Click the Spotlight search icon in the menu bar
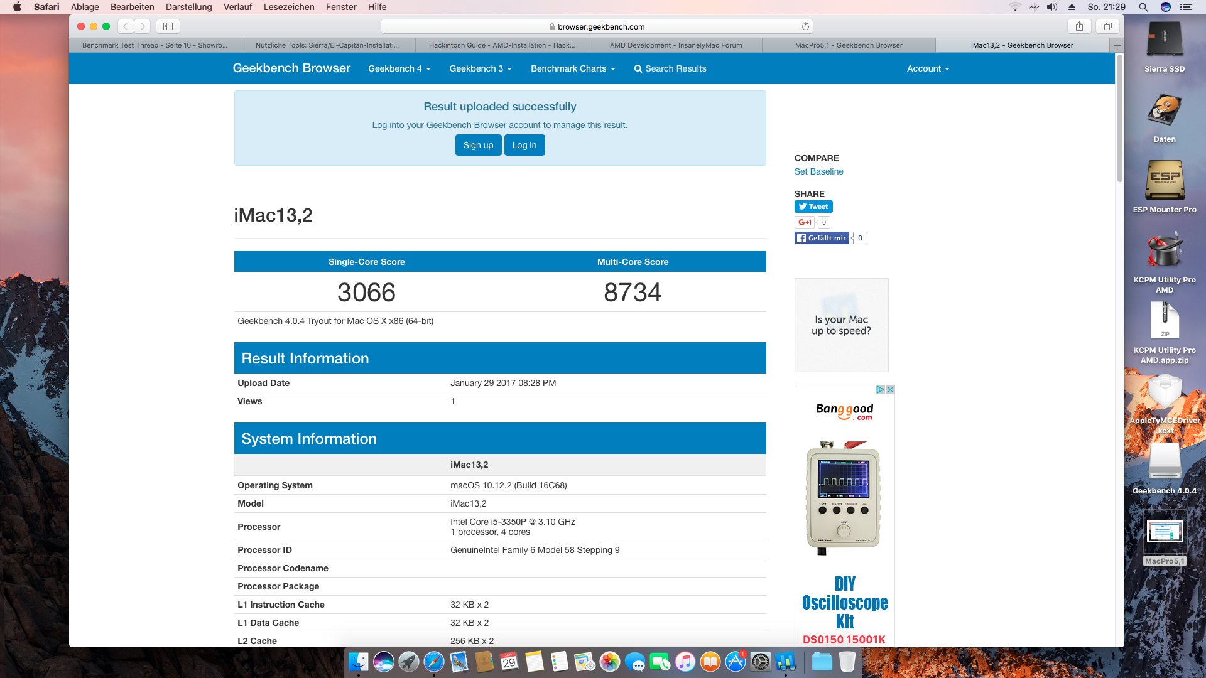1206x678 pixels. pyautogui.click(x=1143, y=7)
